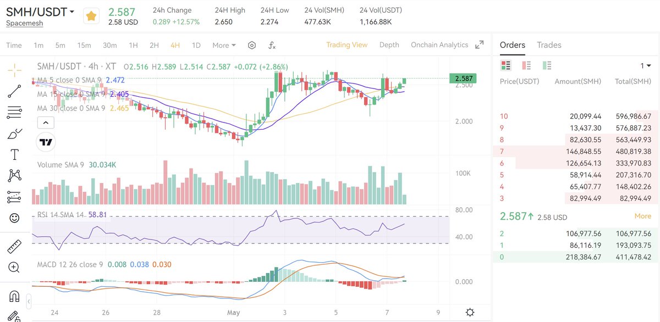Screen dimensions: 660x322
Task: Switch to the Trades tab
Action: point(549,45)
